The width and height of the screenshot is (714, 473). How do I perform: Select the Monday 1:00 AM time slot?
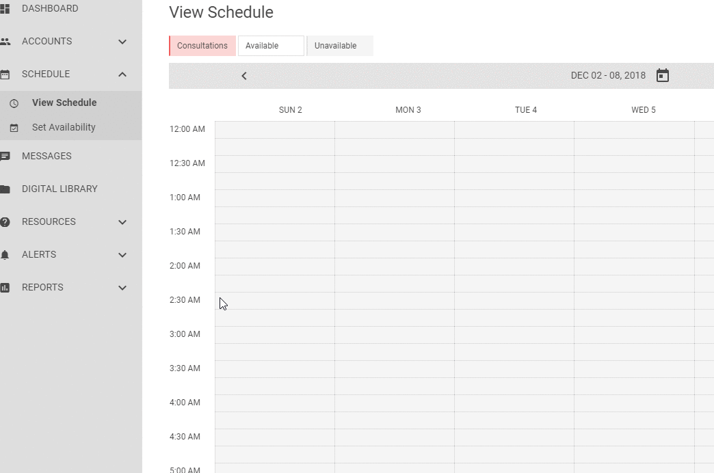click(395, 198)
